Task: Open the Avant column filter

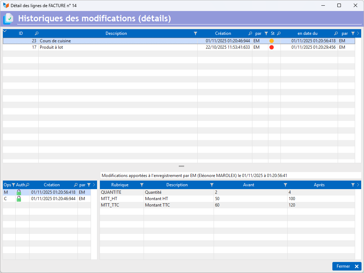Action: pyautogui.click(x=285, y=185)
